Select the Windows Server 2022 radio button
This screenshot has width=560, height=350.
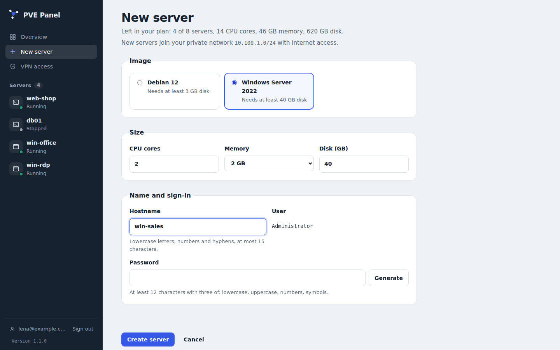[x=234, y=82]
